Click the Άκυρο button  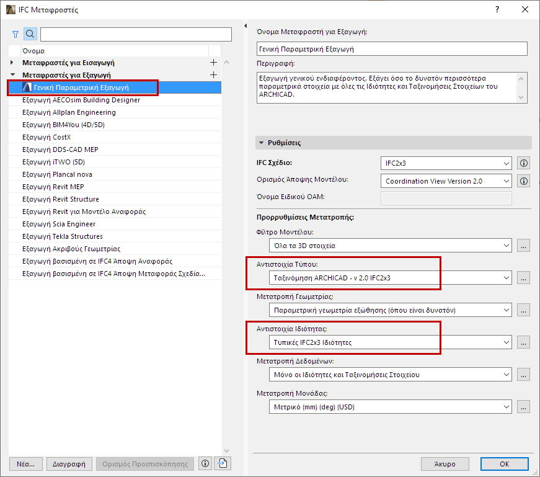click(445, 464)
